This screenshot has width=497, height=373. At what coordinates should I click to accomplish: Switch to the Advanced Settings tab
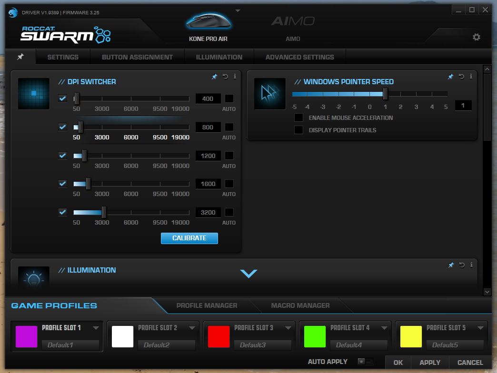click(300, 57)
